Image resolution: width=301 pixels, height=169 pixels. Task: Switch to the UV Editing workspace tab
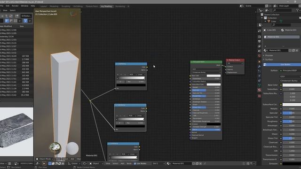pos(78,6)
